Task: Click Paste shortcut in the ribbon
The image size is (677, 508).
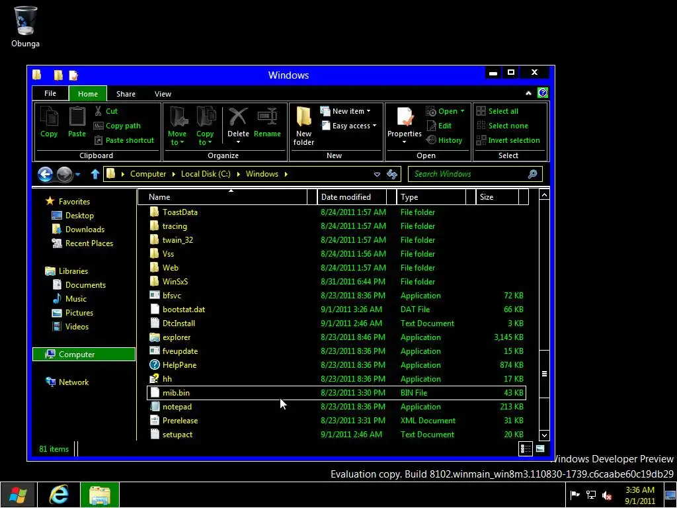Action: [x=124, y=140]
